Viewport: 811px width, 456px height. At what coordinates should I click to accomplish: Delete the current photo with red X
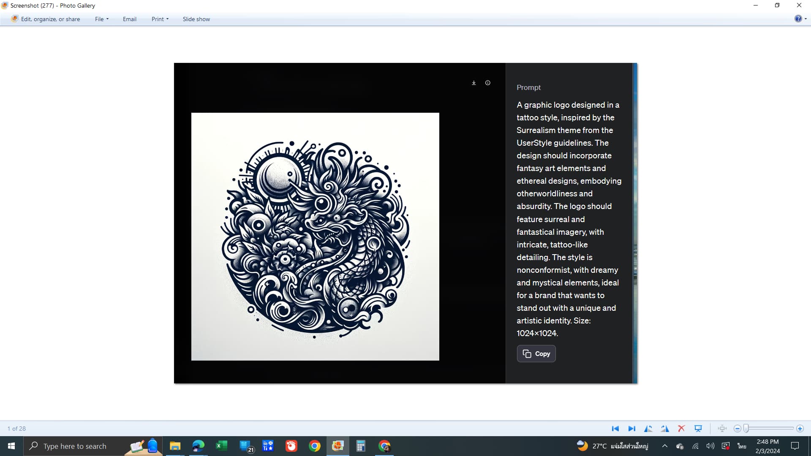pyautogui.click(x=681, y=429)
